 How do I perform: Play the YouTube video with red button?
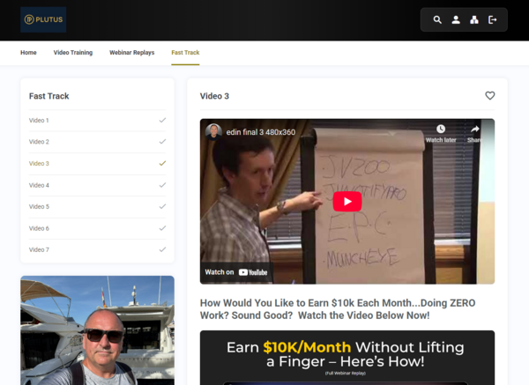point(346,201)
